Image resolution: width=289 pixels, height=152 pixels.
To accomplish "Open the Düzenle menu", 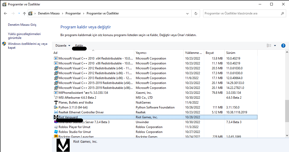I will click(x=63, y=45).
